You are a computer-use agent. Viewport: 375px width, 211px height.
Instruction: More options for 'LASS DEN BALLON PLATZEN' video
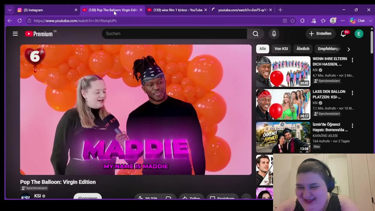click(352, 93)
